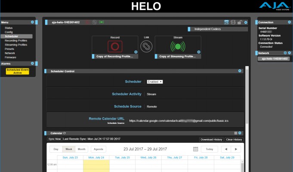The width and height of the screenshot is (293, 172).
Task: Click the Sat, July 29 column header
Action: [227, 157]
